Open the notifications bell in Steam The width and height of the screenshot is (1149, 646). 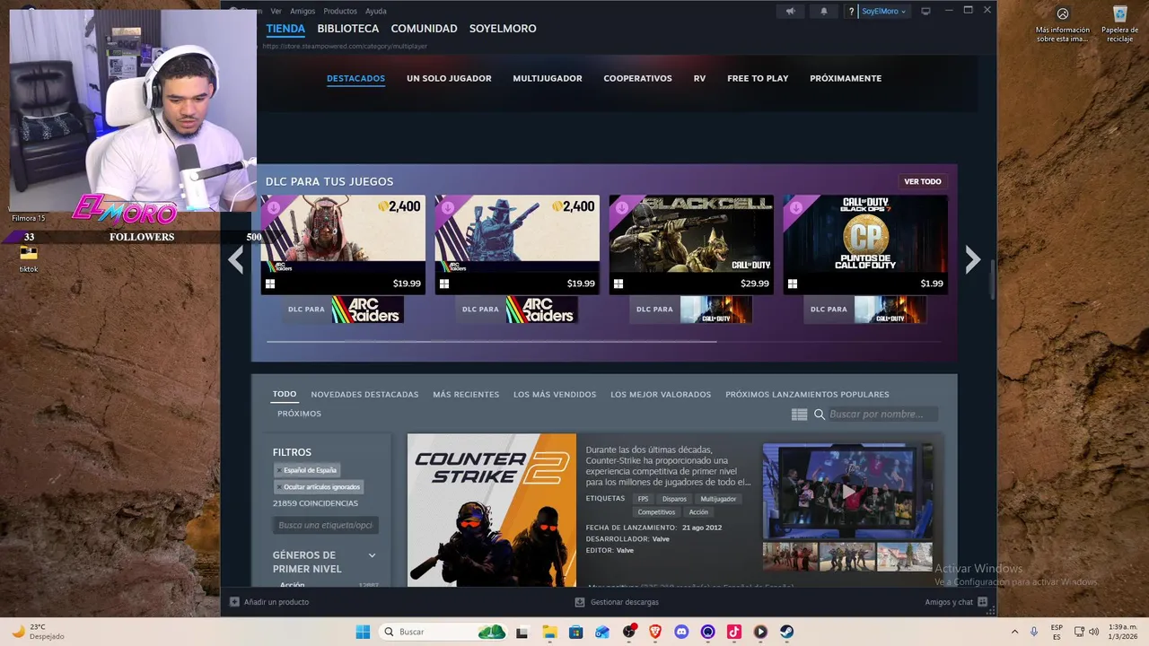pos(824,11)
